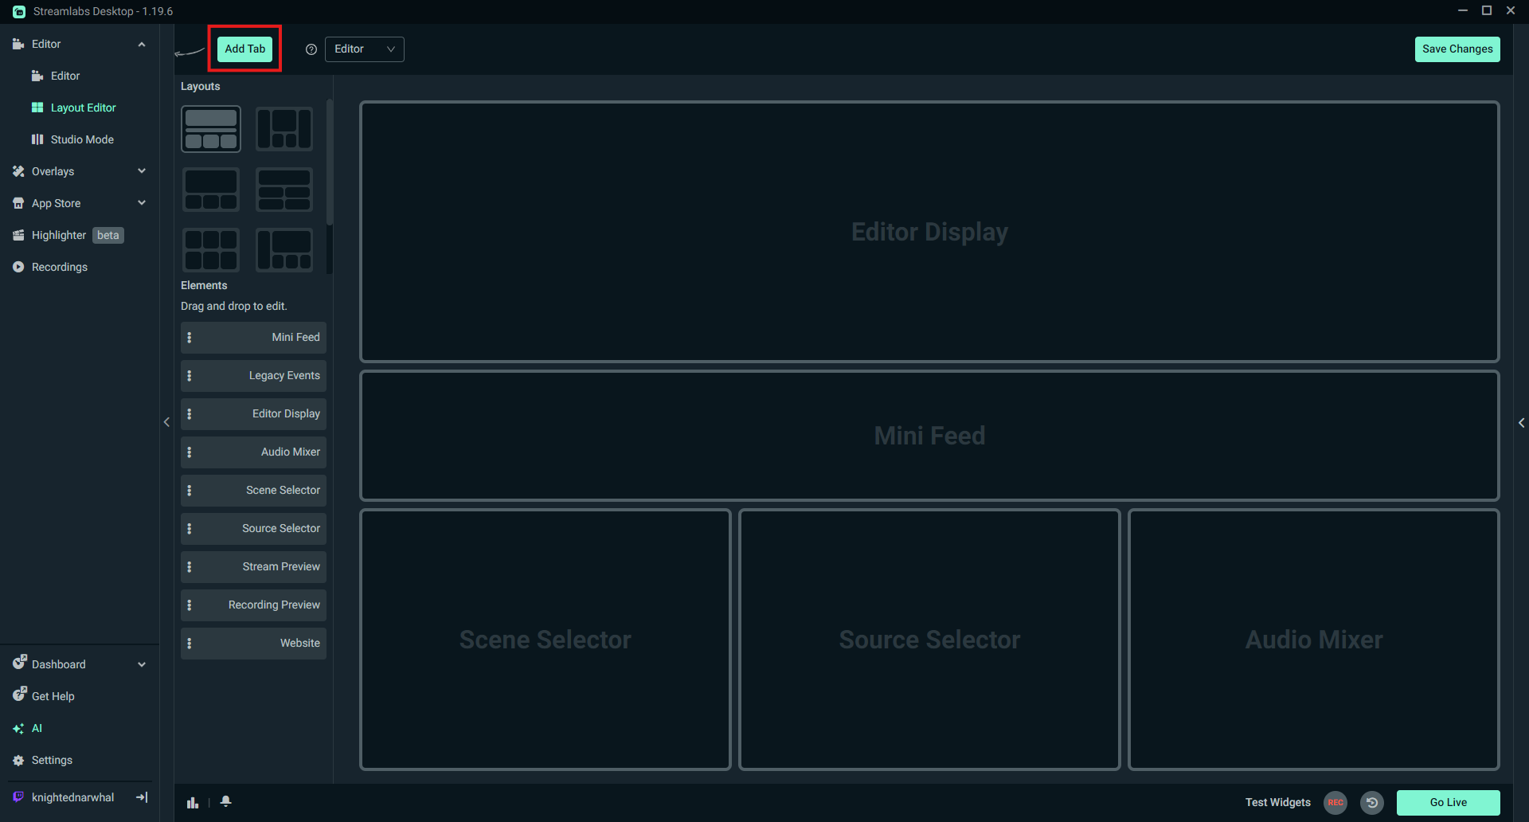Click the Add Tab button
This screenshot has width=1529, height=822.
pos(244,48)
